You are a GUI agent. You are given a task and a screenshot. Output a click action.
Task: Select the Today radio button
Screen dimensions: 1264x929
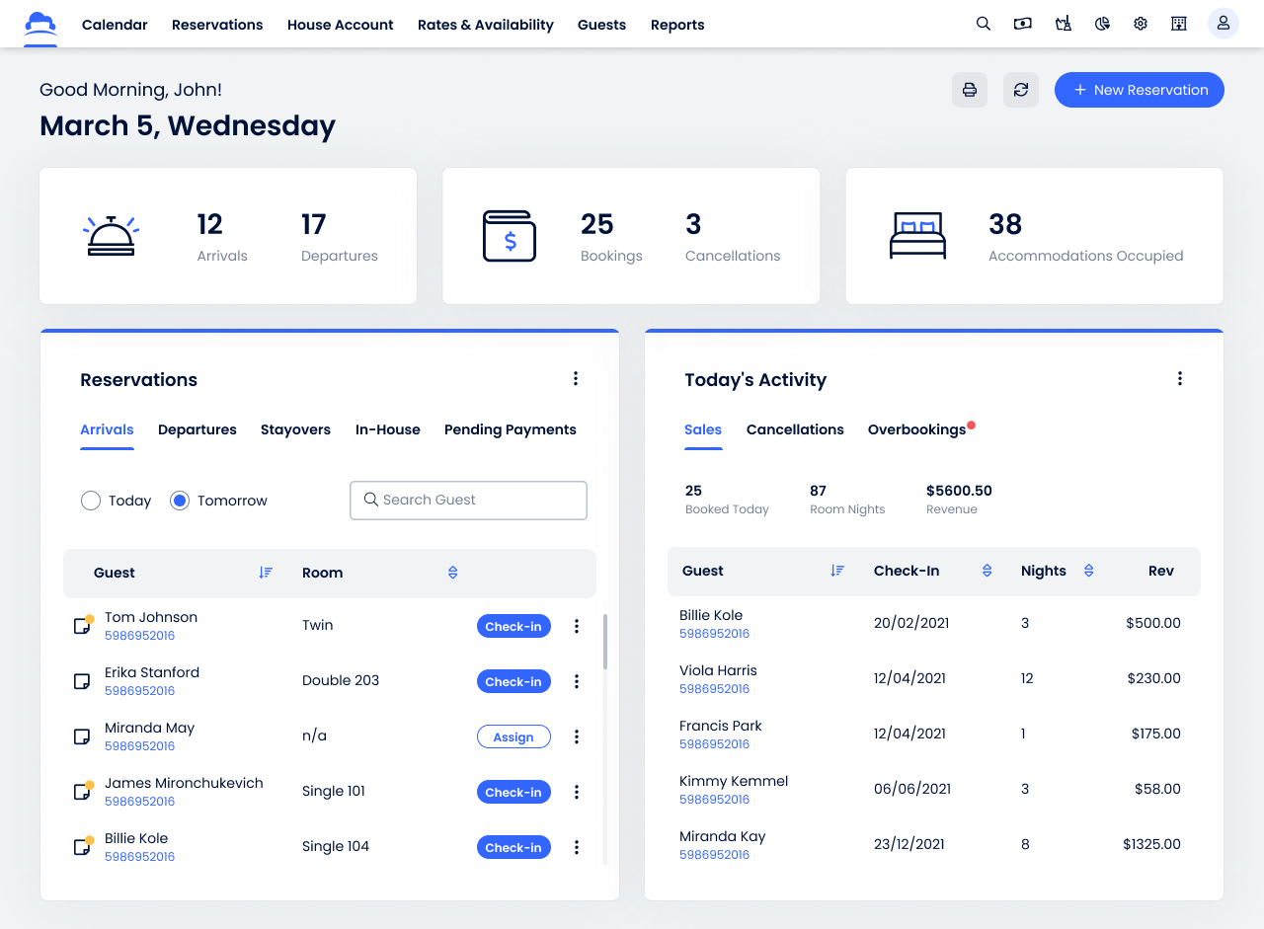click(x=91, y=501)
